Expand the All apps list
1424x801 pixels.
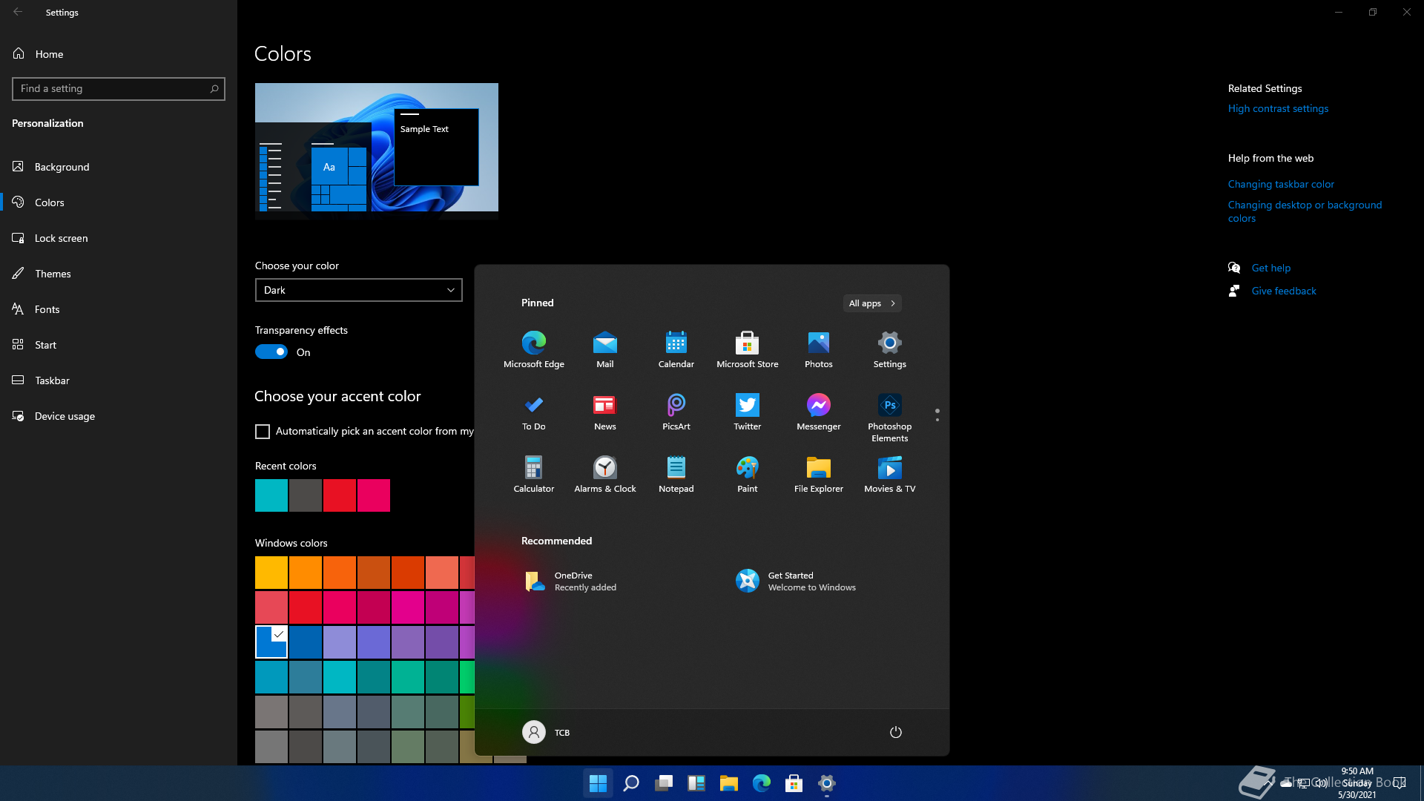pyautogui.click(x=872, y=303)
